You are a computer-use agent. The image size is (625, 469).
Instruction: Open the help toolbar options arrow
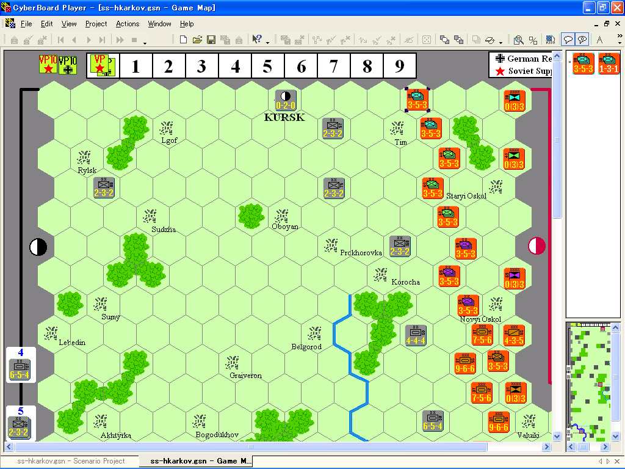point(267,42)
